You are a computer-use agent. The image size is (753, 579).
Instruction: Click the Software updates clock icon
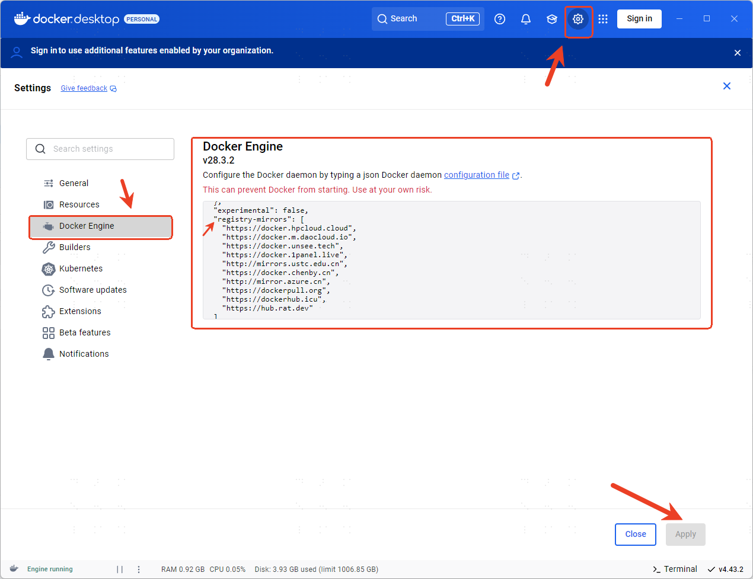[49, 290]
